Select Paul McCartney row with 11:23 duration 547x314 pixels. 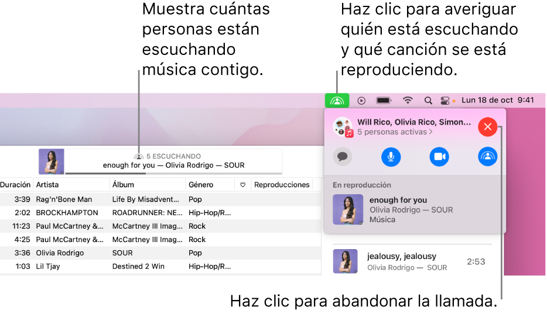coord(160,226)
